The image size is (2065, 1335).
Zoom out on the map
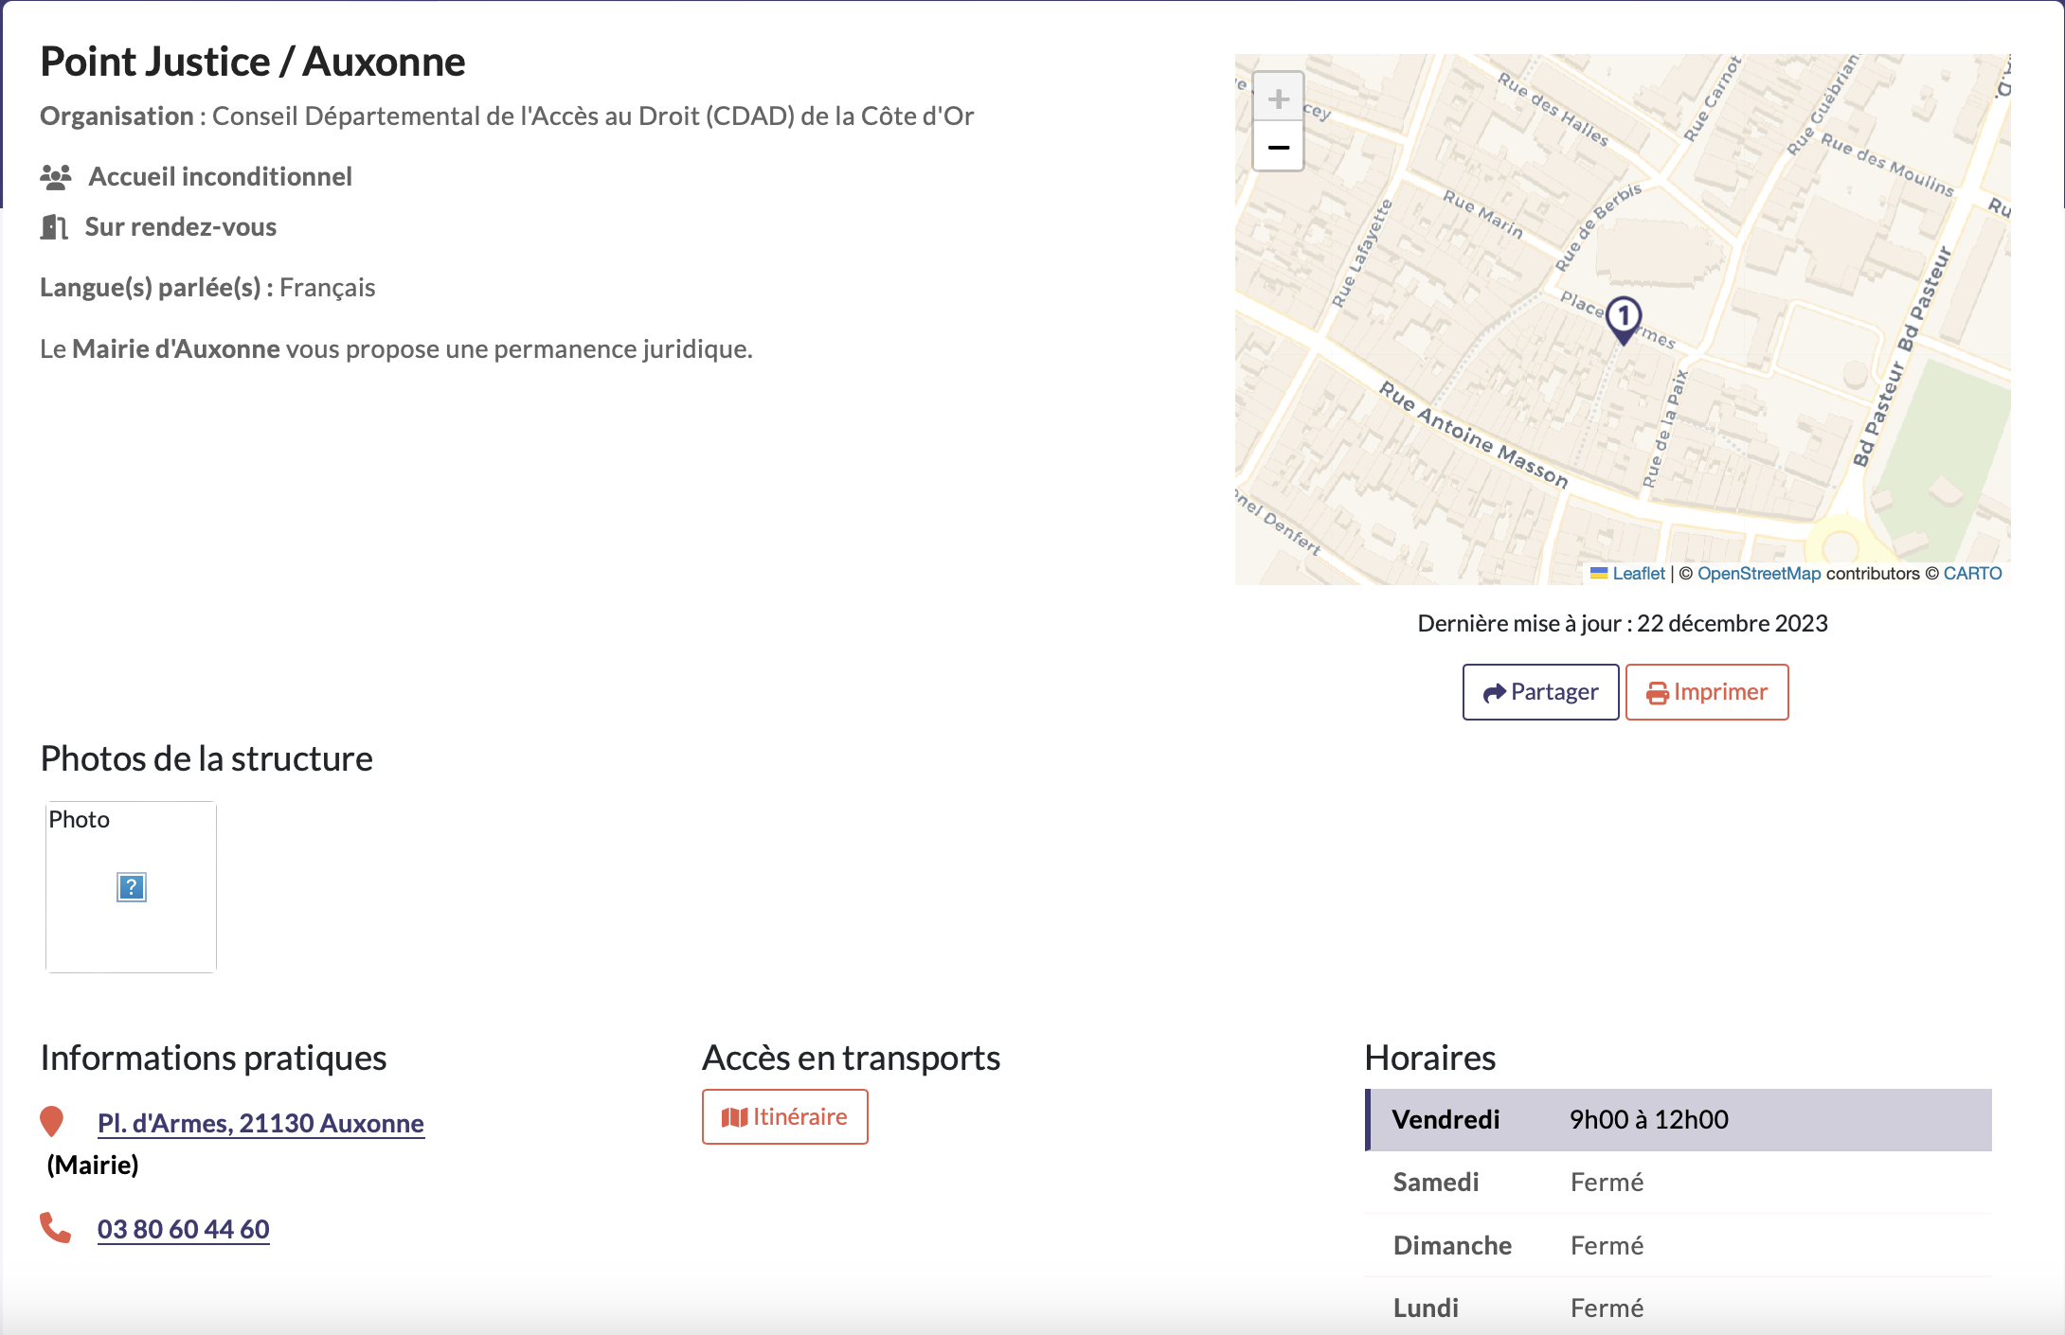coord(1278,148)
